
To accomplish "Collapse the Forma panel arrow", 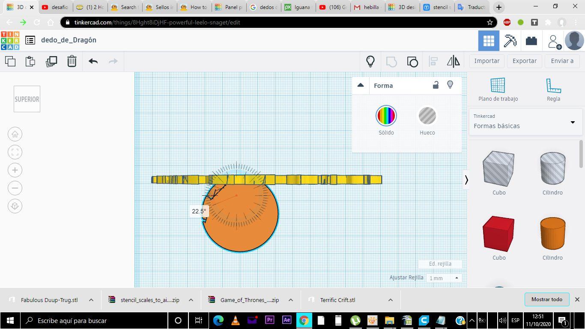I will pyautogui.click(x=361, y=85).
